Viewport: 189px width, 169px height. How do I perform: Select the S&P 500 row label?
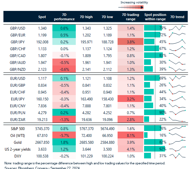pyautogui.click(x=18, y=129)
